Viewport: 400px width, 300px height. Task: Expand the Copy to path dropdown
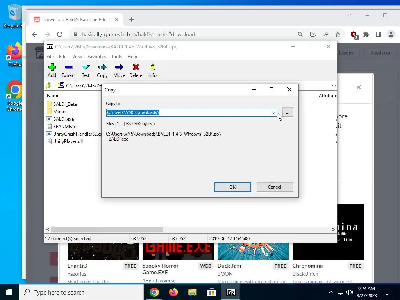(273, 112)
